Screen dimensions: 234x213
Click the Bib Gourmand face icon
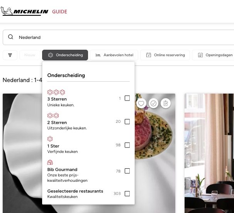tap(50, 163)
